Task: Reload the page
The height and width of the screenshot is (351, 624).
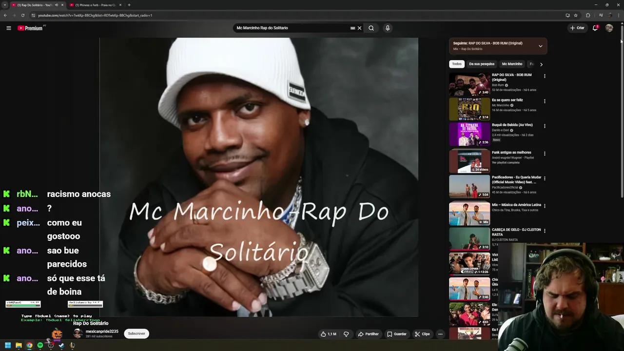Action: [22, 15]
